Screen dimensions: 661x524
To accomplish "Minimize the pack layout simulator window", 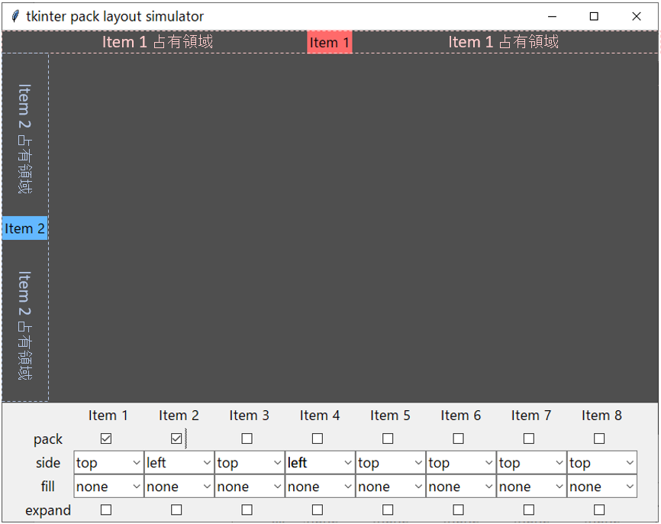I will point(553,17).
